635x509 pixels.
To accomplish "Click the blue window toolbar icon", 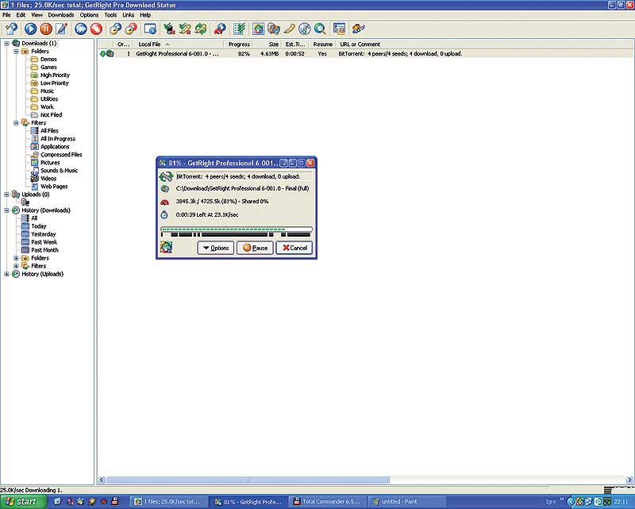I will [x=150, y=29].
